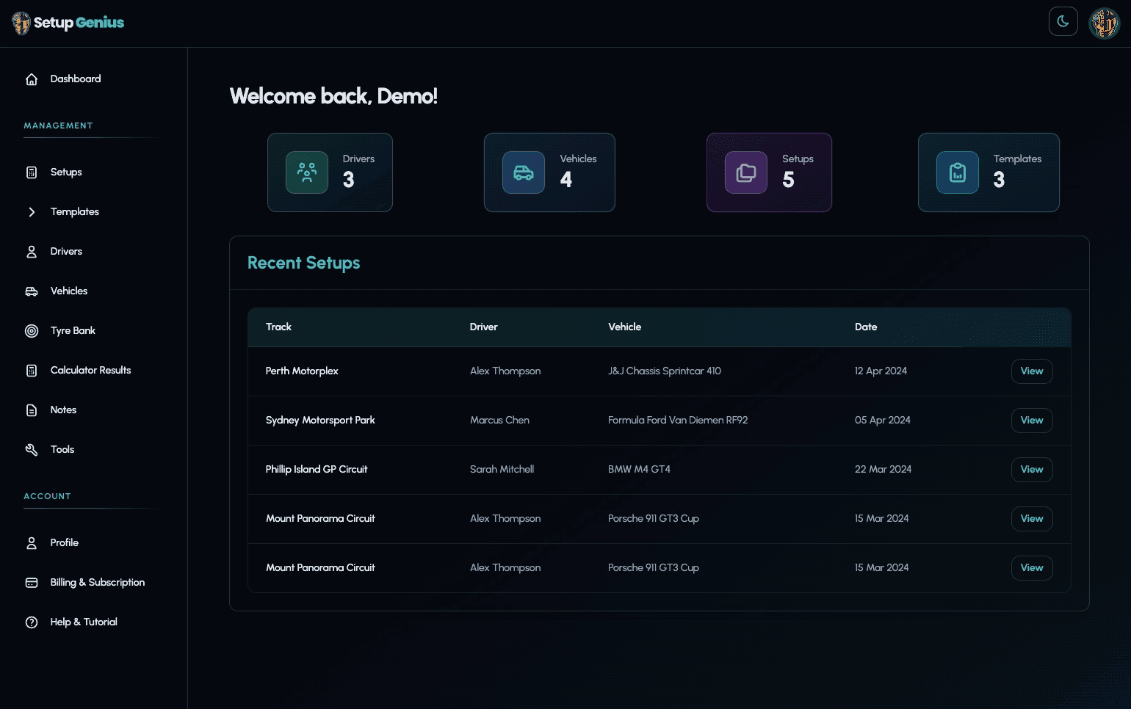View the Perth Motorplex setup
This screenshot has width=1131, height=709.
coord(1032,371)
